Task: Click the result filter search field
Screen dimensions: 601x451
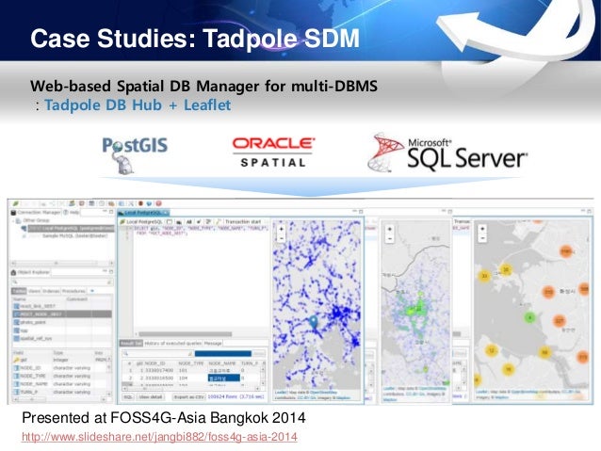Action: click(157, 354)
